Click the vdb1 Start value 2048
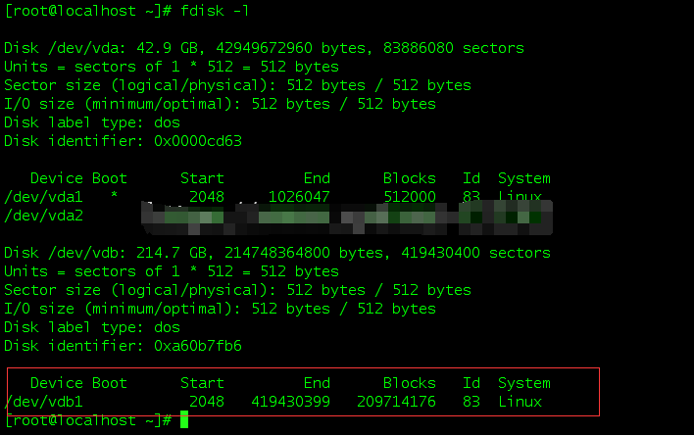Screen dimensions: 694x436 click(207, 402)
